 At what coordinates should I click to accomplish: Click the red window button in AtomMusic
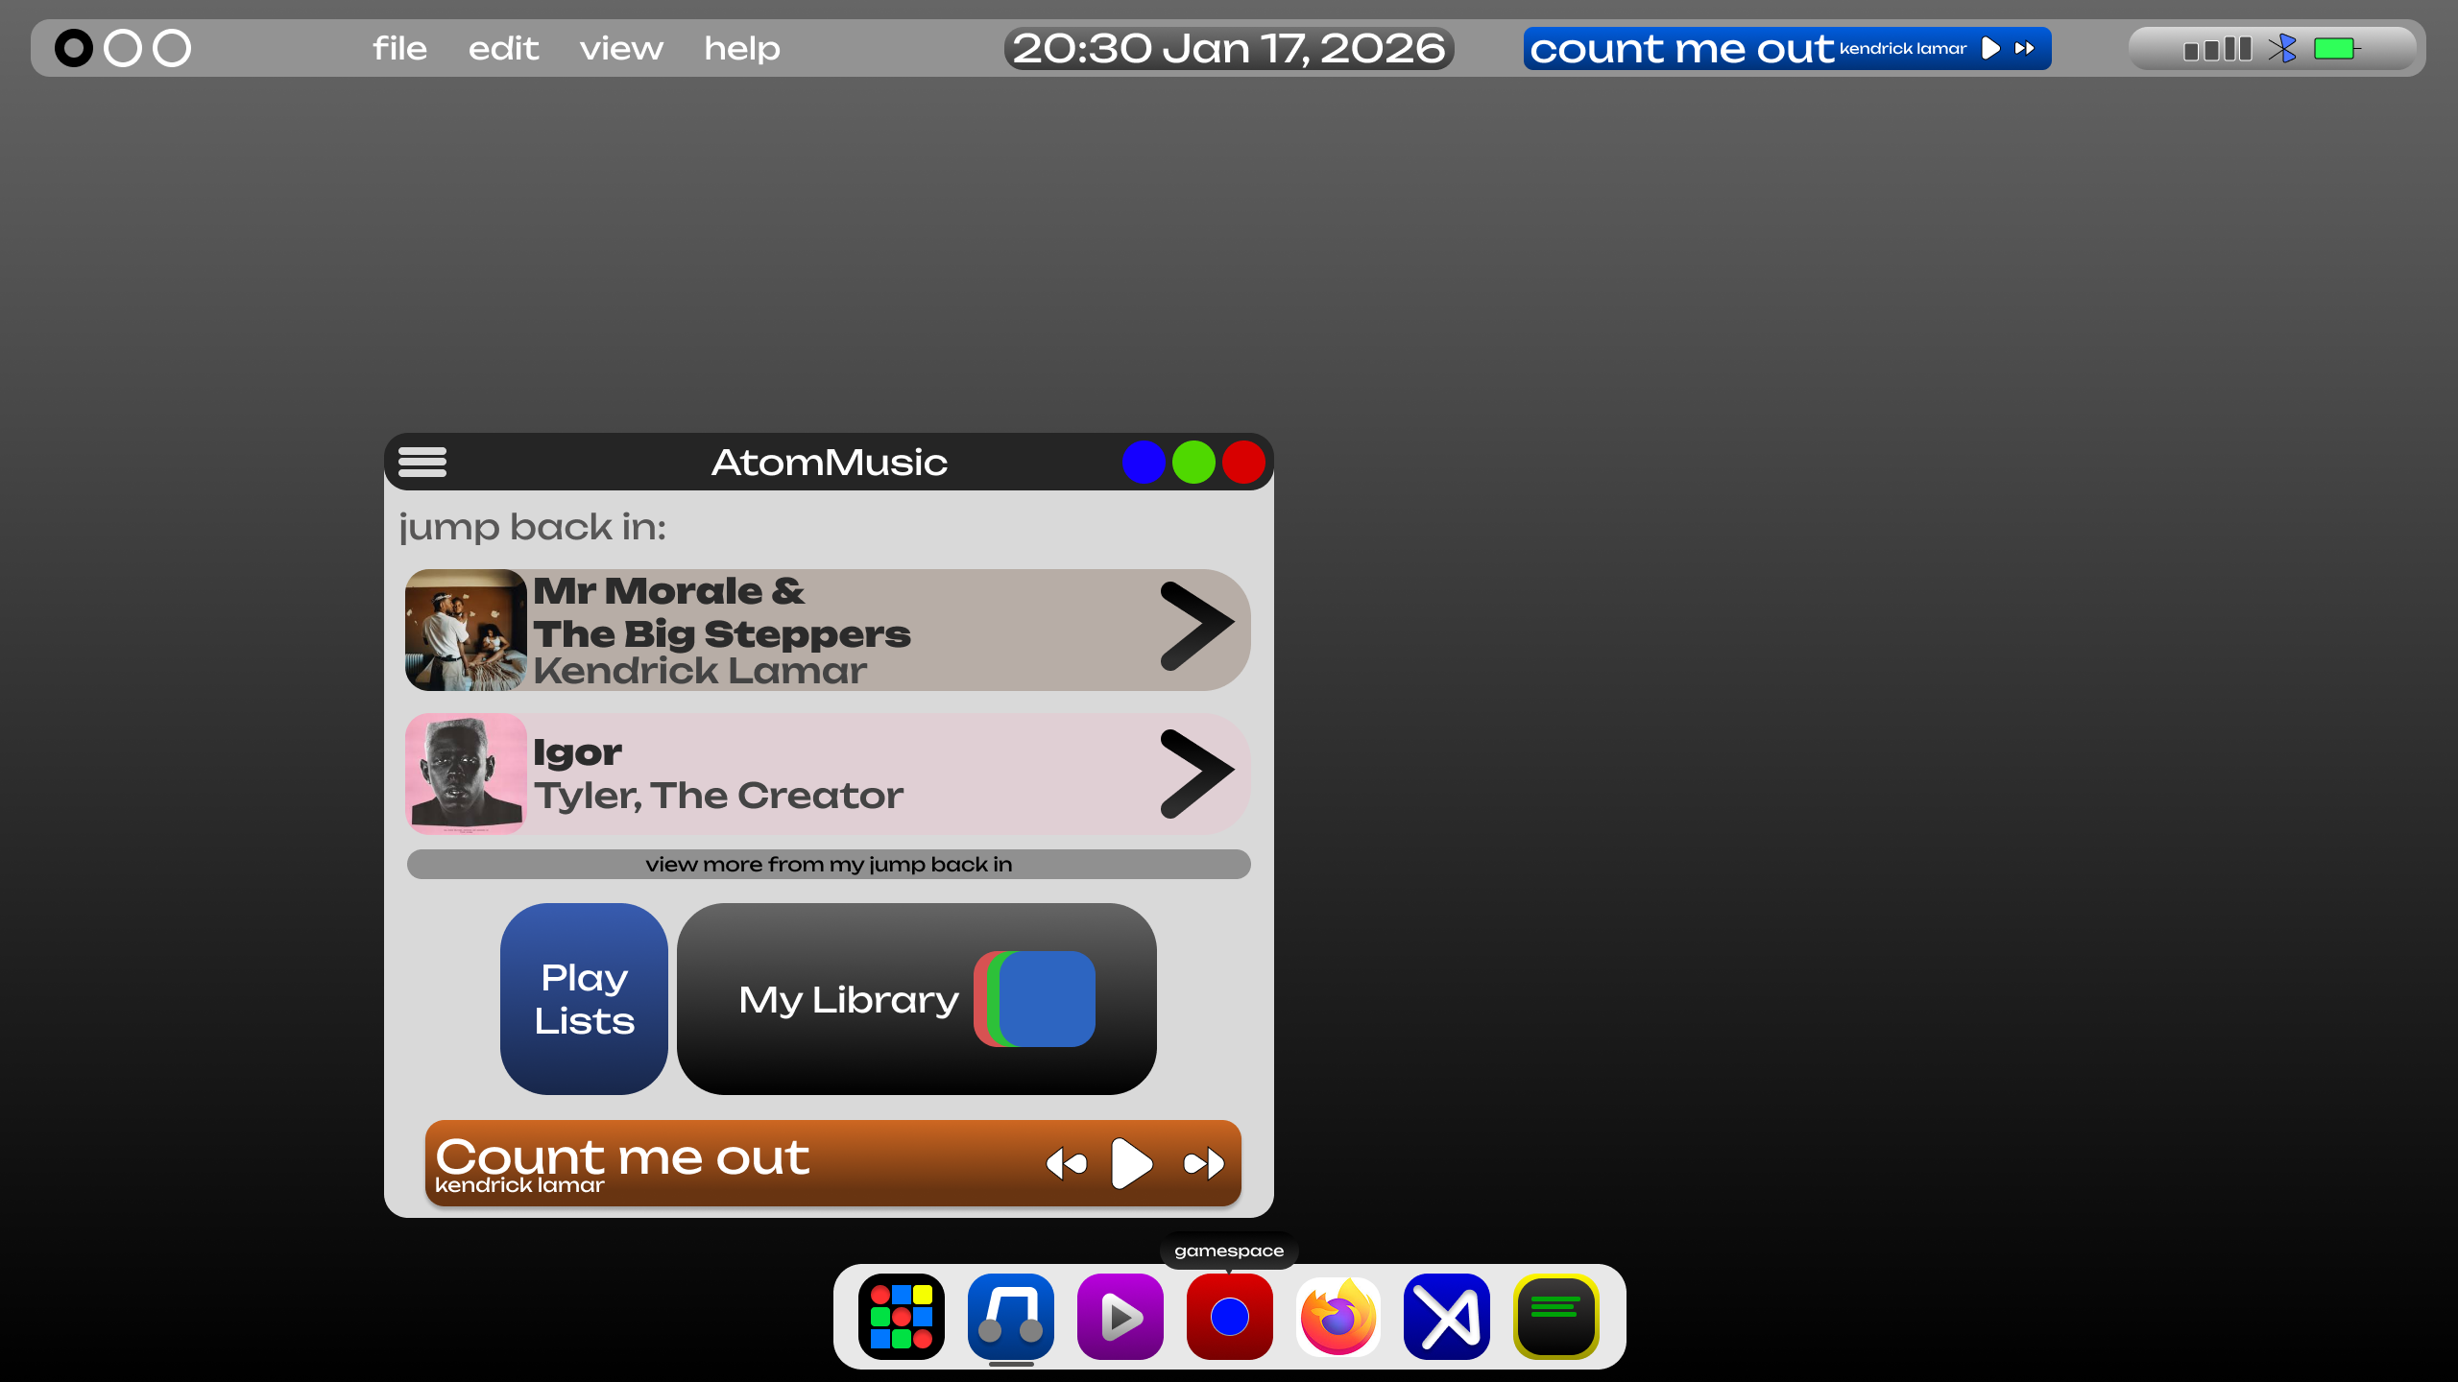1243,463
